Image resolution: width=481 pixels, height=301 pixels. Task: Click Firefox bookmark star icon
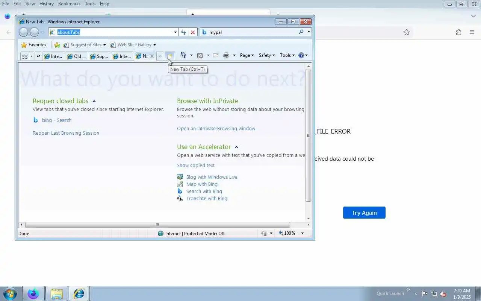click(x=406, y=32)
